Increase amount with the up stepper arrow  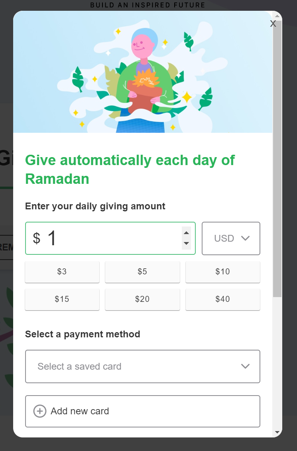tap(186, 233)
